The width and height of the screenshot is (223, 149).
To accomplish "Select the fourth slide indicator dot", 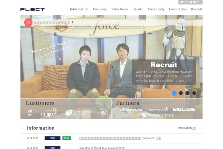I will pos(194,93).
